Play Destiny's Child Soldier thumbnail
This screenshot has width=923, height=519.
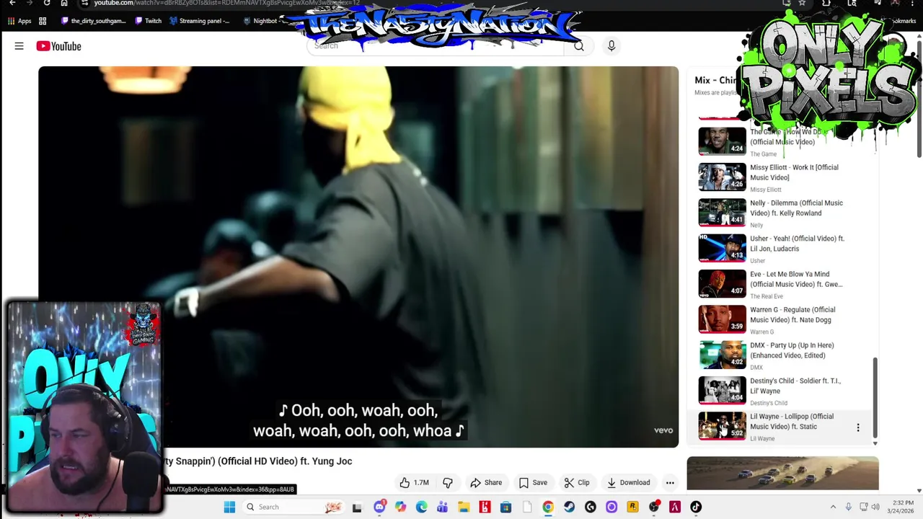pyautogui.click(x=722, y=390)
